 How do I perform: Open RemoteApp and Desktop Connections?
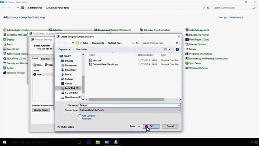click(206, 58)
